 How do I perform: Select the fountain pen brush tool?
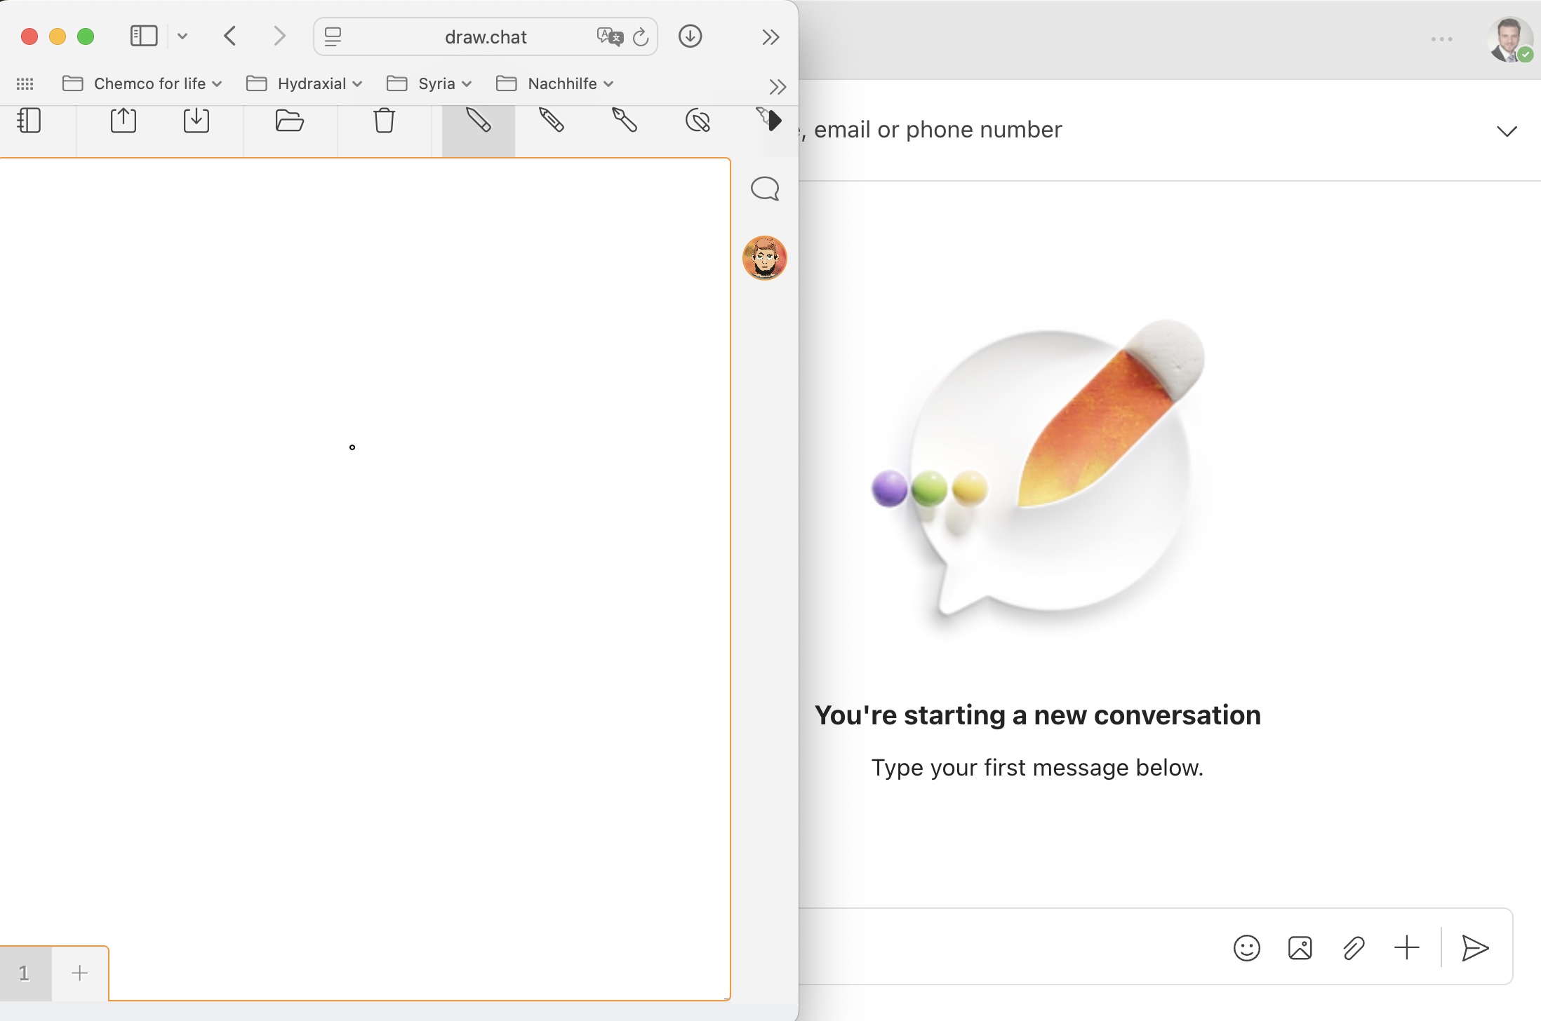(x=625, y=121)
